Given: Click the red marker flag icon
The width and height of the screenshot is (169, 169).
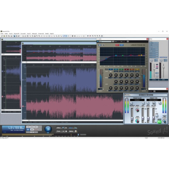Looking at the screenshot, I should coord(90,36).
